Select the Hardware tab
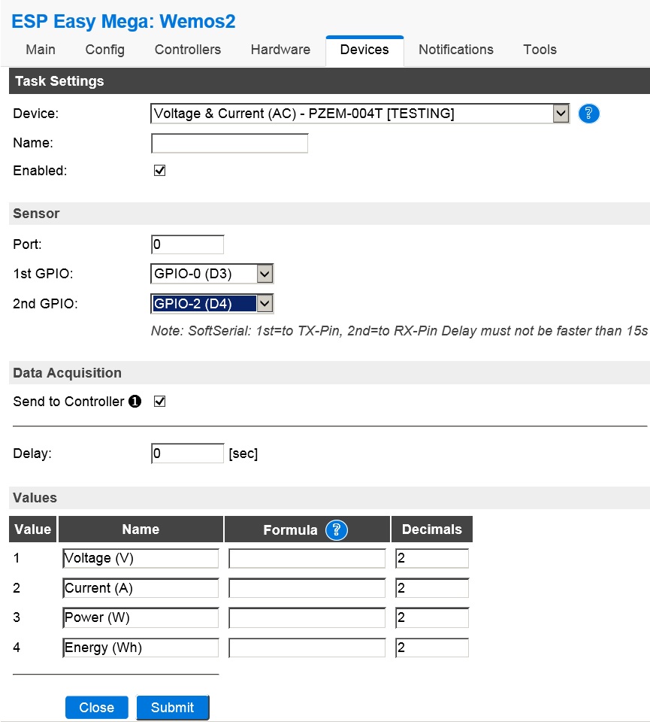Image resolution: width=650 pixels, height=722 pixels. [280, 50]
